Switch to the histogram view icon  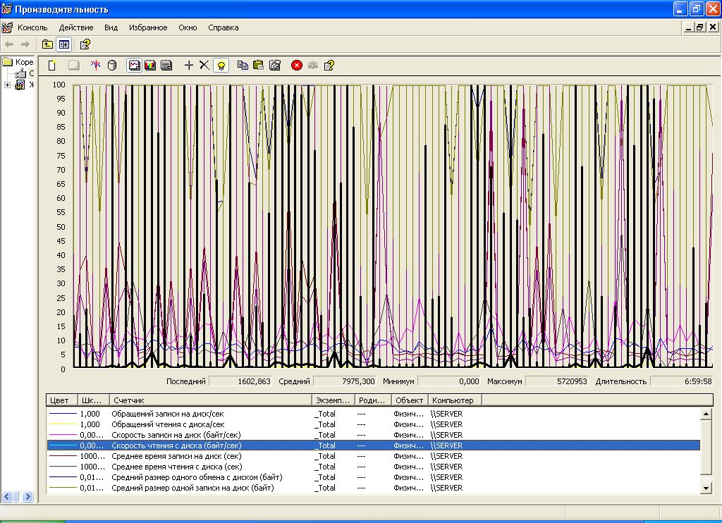pos(150,66)
